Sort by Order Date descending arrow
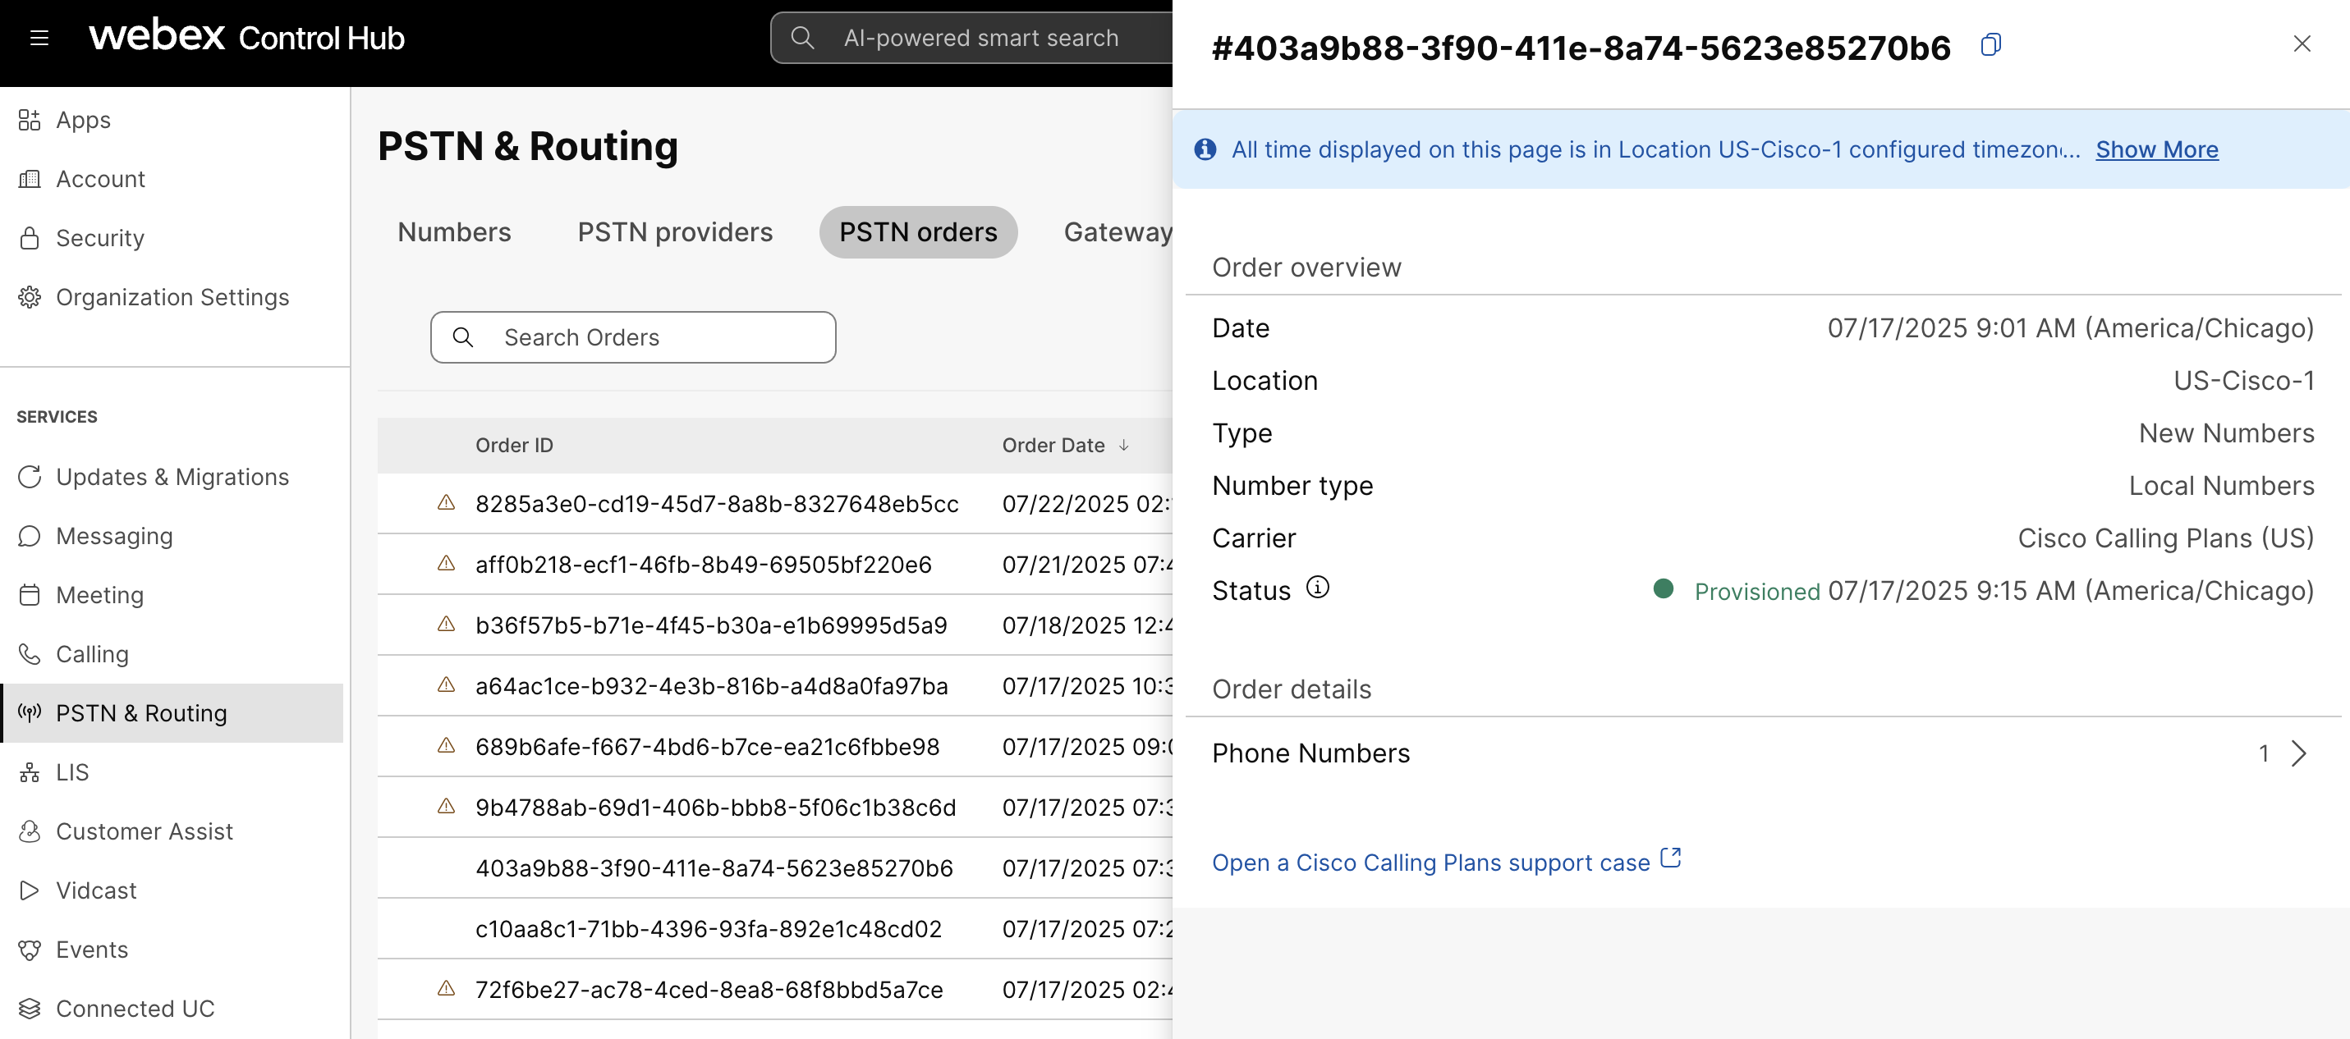Image resolution: width=2350 pixels, height=1039 pixels. [1124, 445]
